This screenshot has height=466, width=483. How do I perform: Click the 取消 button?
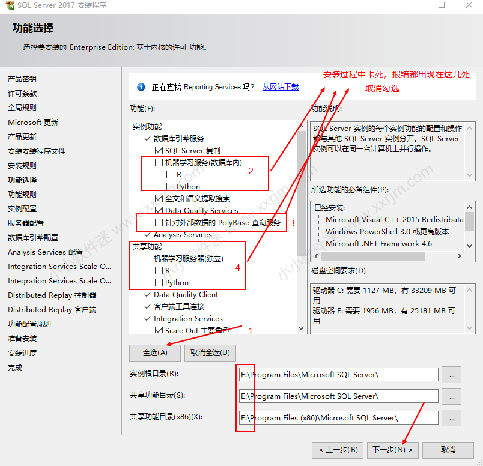pos(448,450)
